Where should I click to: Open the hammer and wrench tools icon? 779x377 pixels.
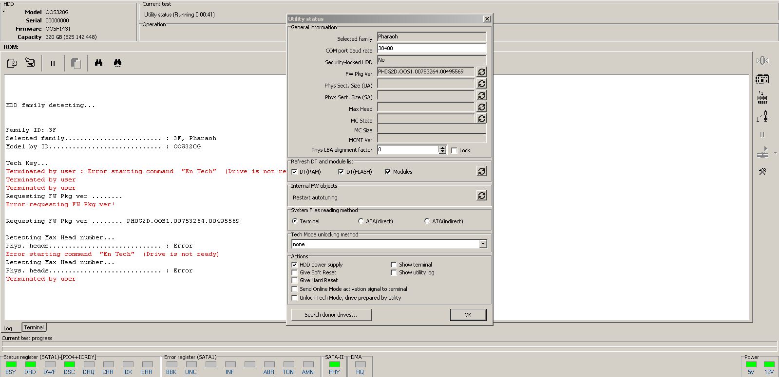click(x=762, y=171)
